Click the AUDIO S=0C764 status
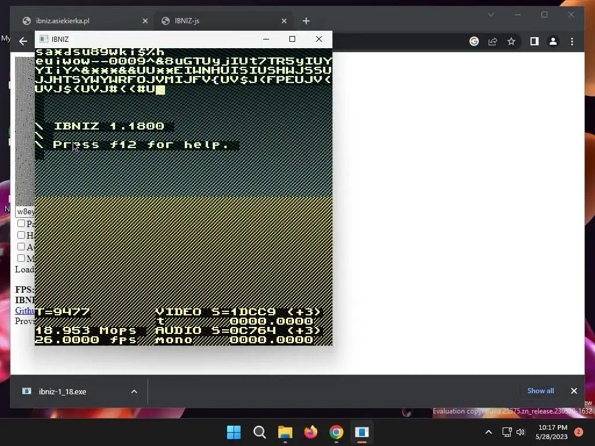This screenshot has height=446, width=595. tap(238, 330)
